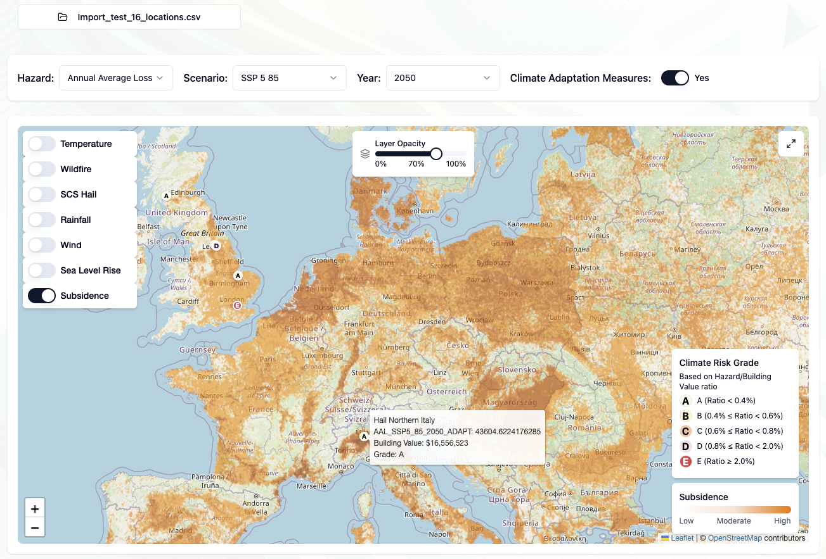Click the grade A marker in Northern Italy
Screen dimensions: 826x559
point(364,436)
